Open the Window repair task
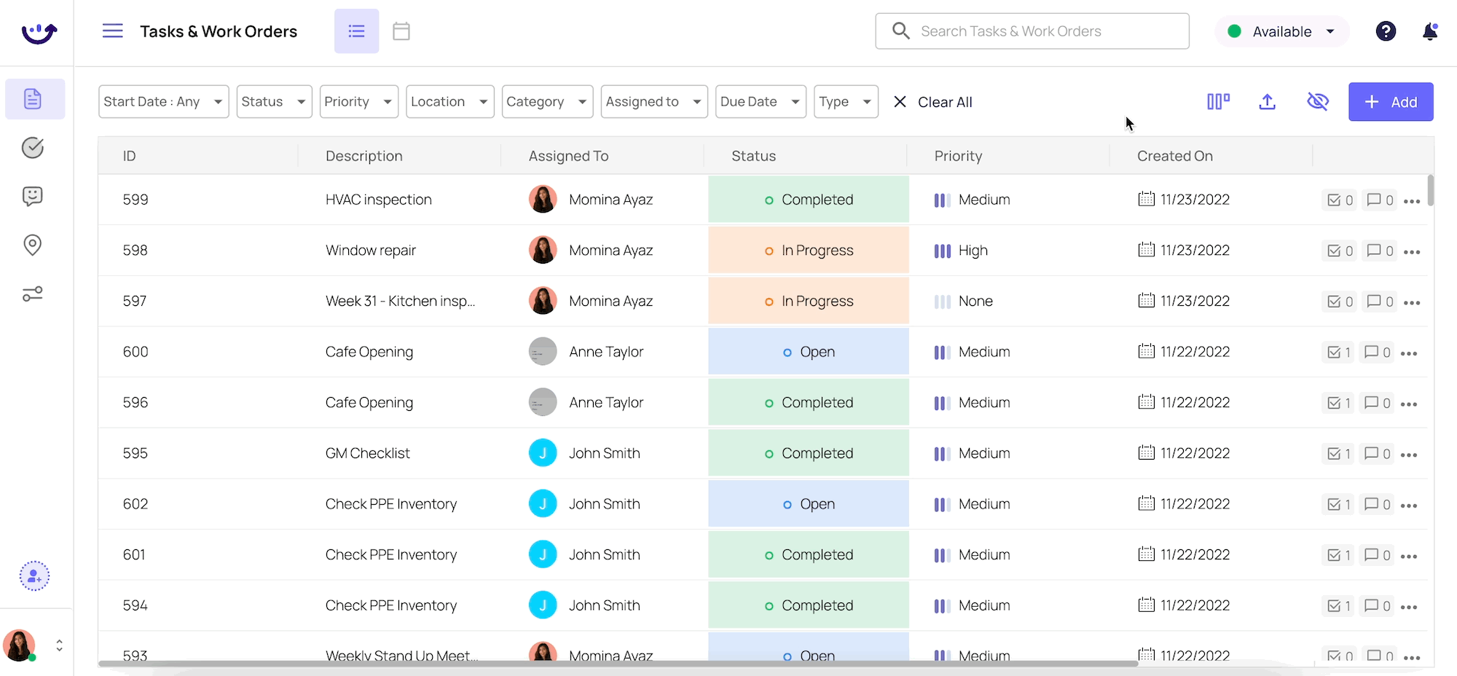 371,251
